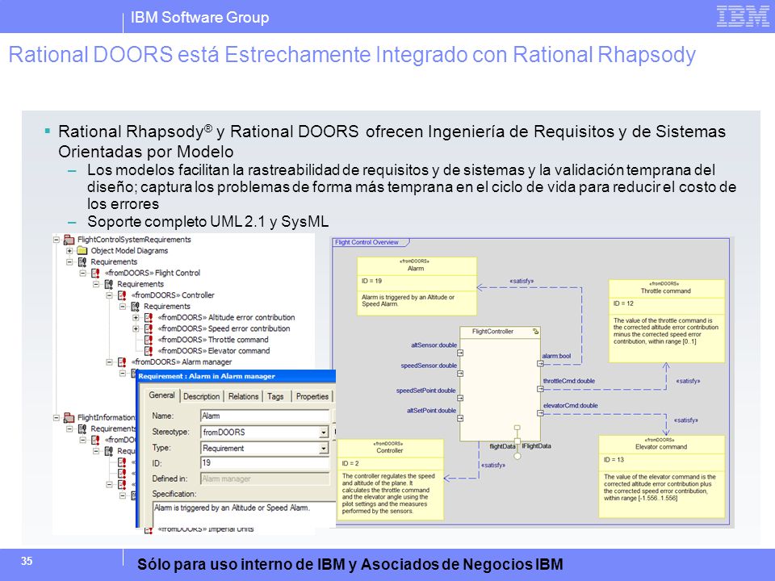Viewport: 775px width, 581px height.
Task: Open the Tags tab
Action: pyautogui.click(x=275, y=396)
